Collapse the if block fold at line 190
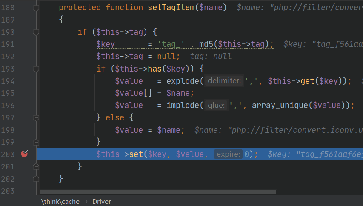Viewport: 363px width, 206px height. pyautogui.click(x=36, y=32)
